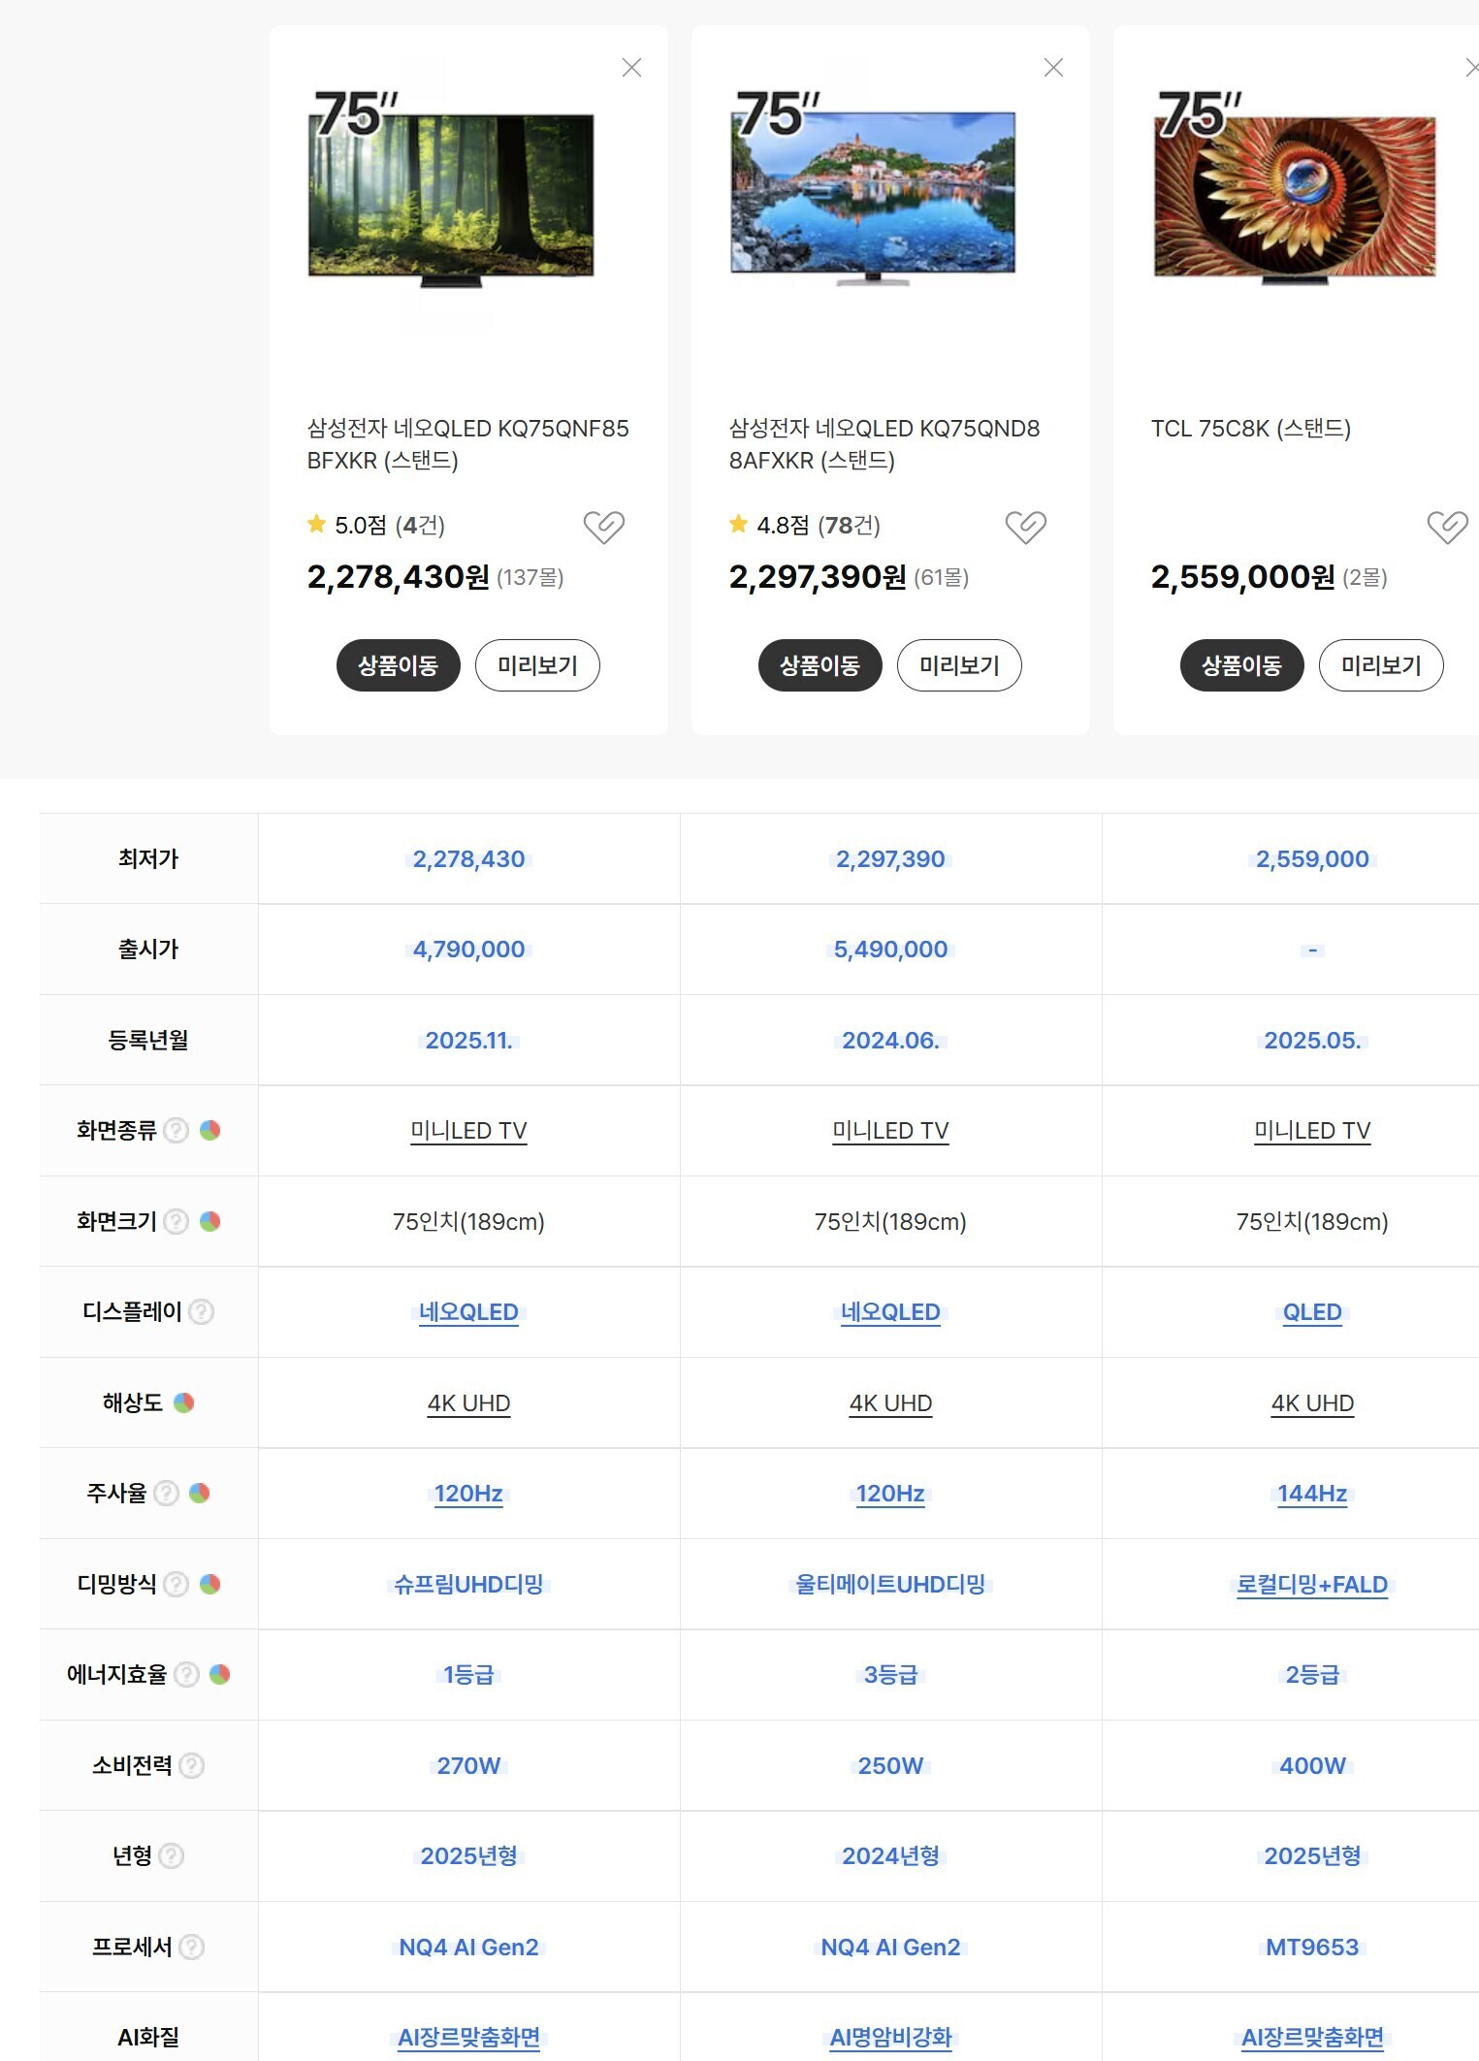The height and width of the screenshot is (2061, 1479).
Task: Go to KQ75QND88AFXKR product page via 상품이동
Action: tap(820, 665)
